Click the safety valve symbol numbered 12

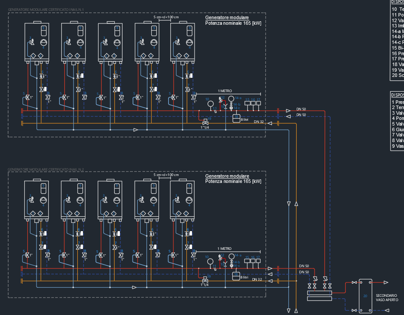220,100
